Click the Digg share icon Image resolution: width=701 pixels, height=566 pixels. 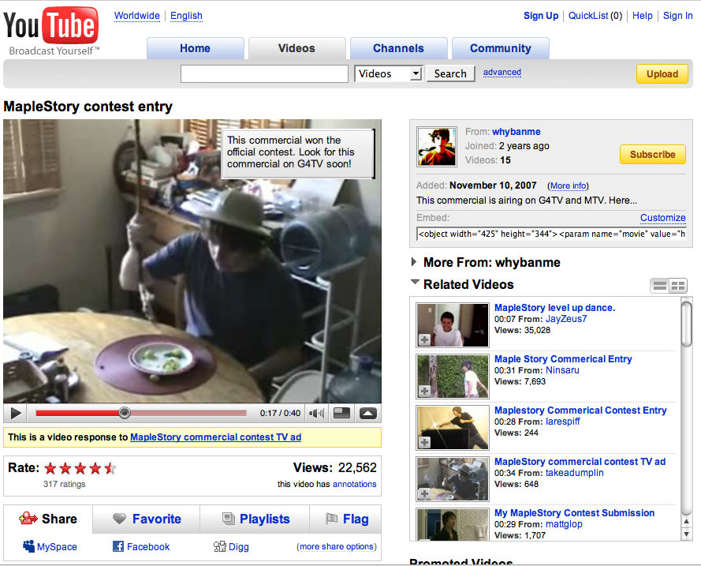click(219, 546)
